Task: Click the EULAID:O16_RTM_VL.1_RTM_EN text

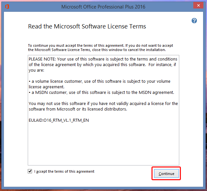Action: coord(59,120)
